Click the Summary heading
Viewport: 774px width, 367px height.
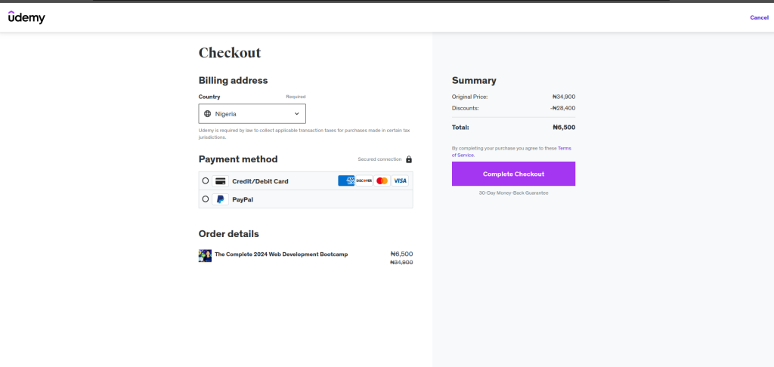coord(474,80)
